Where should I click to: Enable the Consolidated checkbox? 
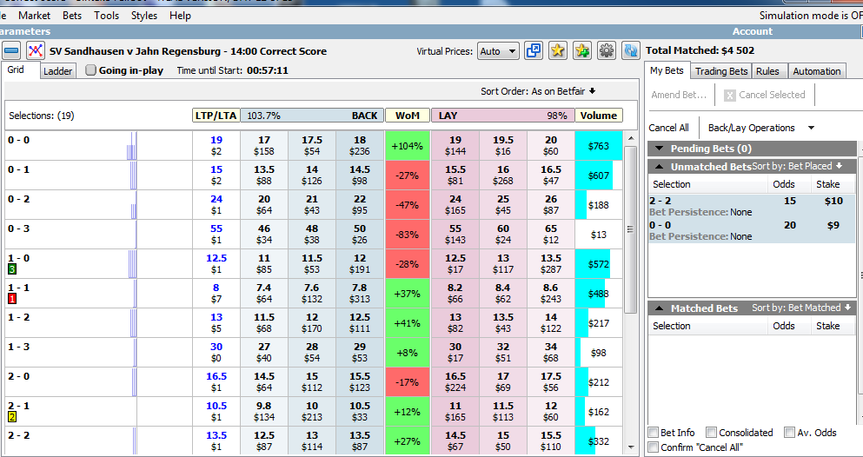(711, 433)
